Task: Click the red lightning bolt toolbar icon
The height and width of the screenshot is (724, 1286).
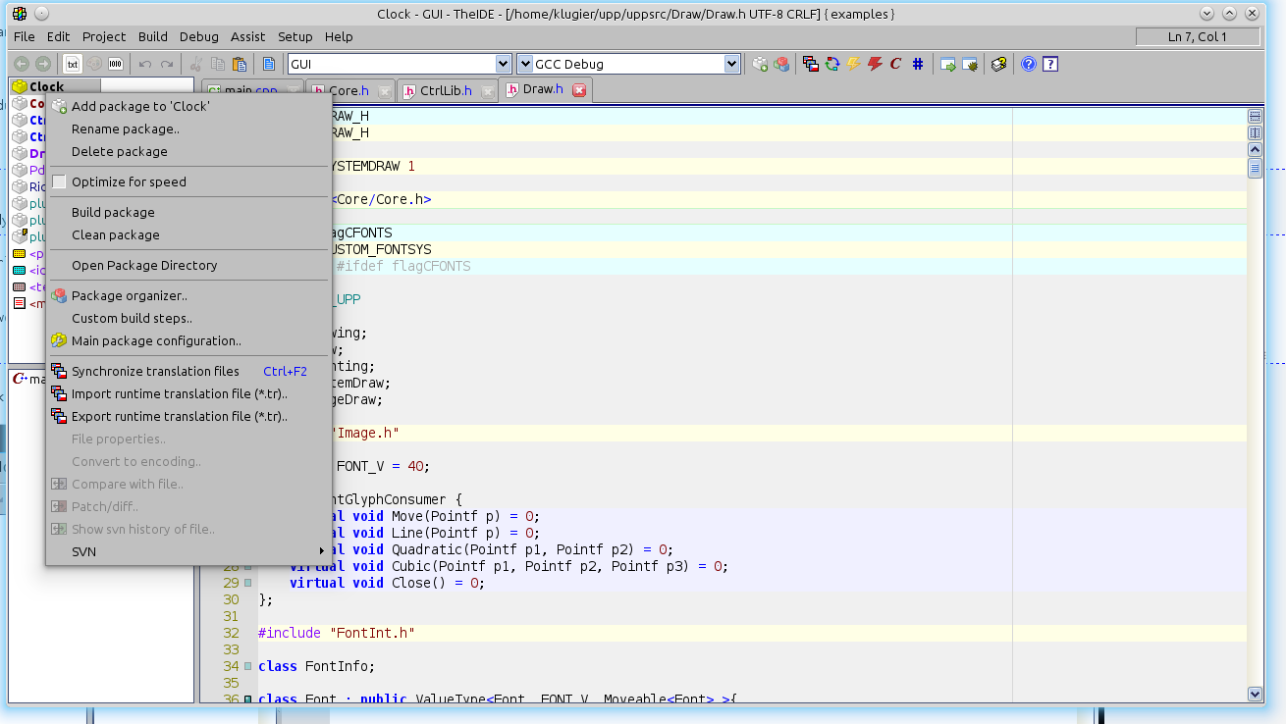Action: (874, 64)
